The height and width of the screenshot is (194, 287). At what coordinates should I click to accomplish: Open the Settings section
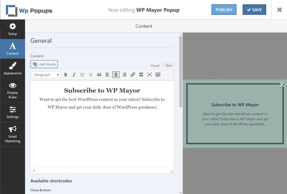13,112
